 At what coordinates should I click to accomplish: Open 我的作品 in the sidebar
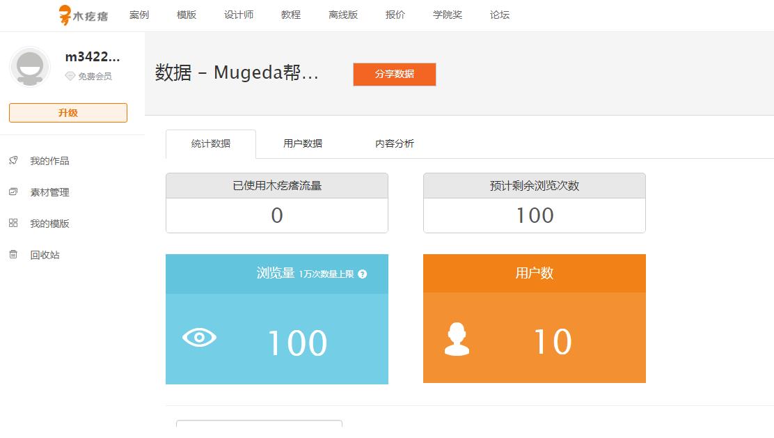(x=49, y=161)
